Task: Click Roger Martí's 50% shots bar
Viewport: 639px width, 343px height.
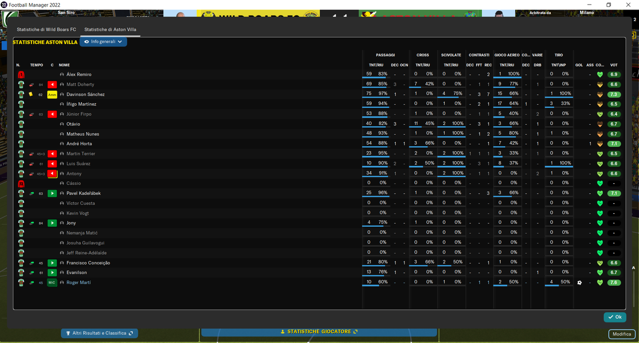Action: pos(558,286)
